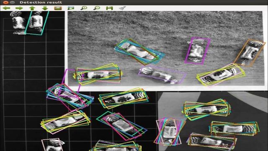Zoom out with the magnifier minus icon
The width and height of the screenshot is (268, 151).
point(97,8)
